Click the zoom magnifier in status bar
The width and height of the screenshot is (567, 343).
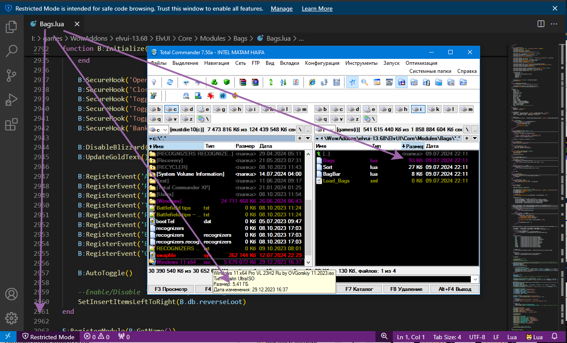click(x=384, y=336)
